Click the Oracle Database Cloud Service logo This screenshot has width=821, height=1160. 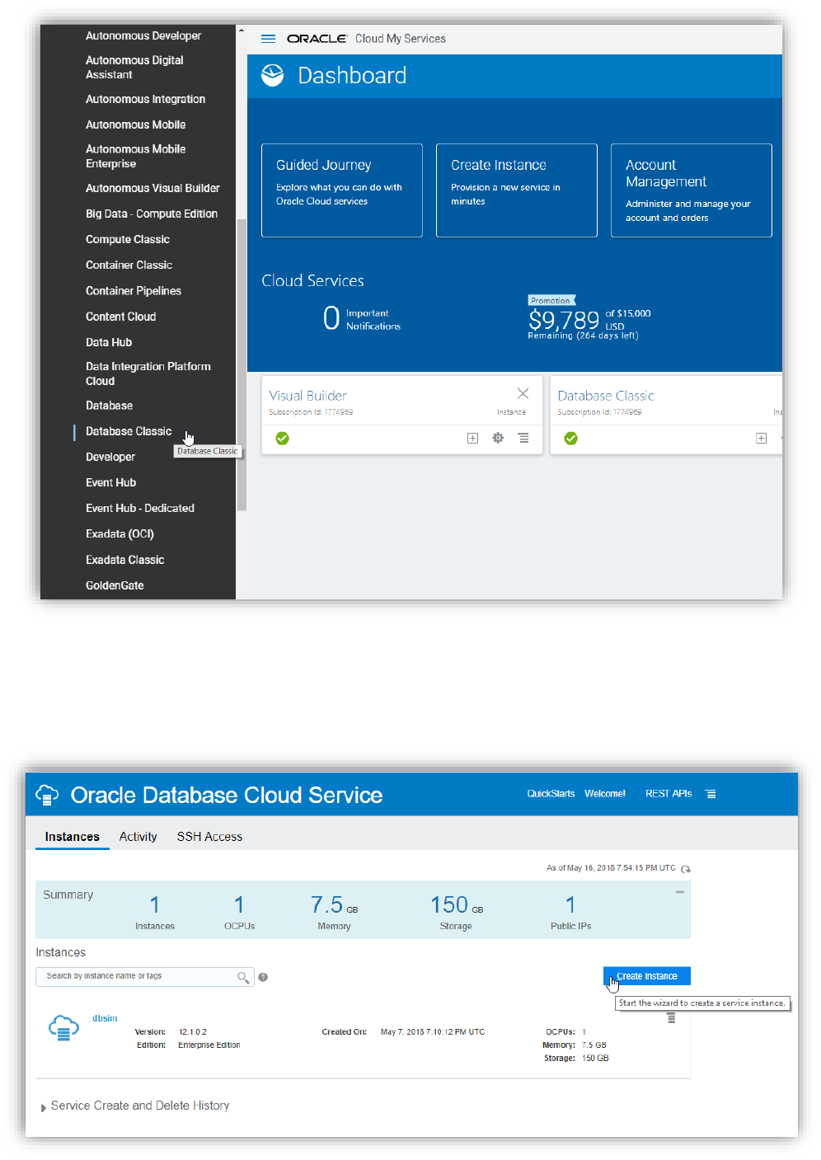47,795
